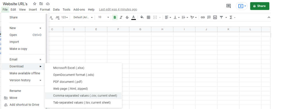Open the last edit history link
This screenshot has height=109, width=282.
(x=118, y=10)
